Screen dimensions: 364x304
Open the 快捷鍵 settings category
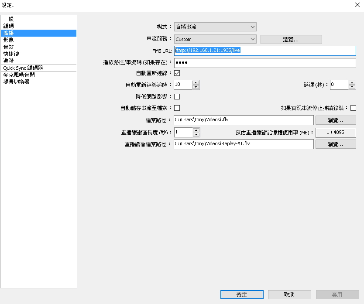click(38, 54)
